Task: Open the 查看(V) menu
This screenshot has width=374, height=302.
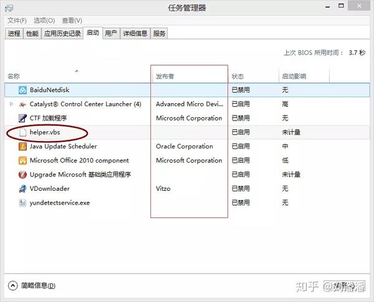Action: [72, 21]
